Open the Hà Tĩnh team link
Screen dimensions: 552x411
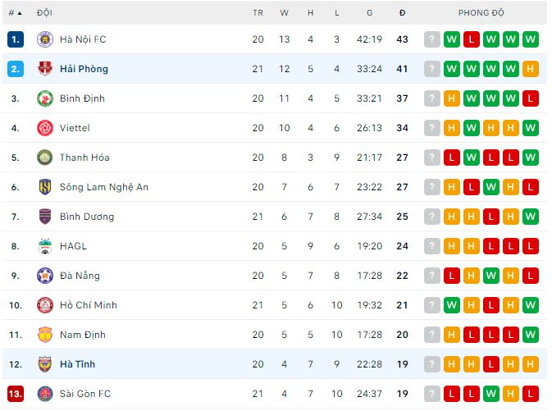coord(77,364)
